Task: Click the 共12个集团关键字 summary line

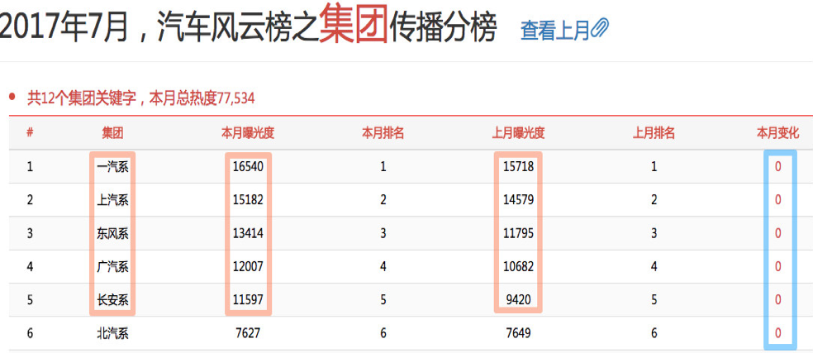Action: pos(141,98)
